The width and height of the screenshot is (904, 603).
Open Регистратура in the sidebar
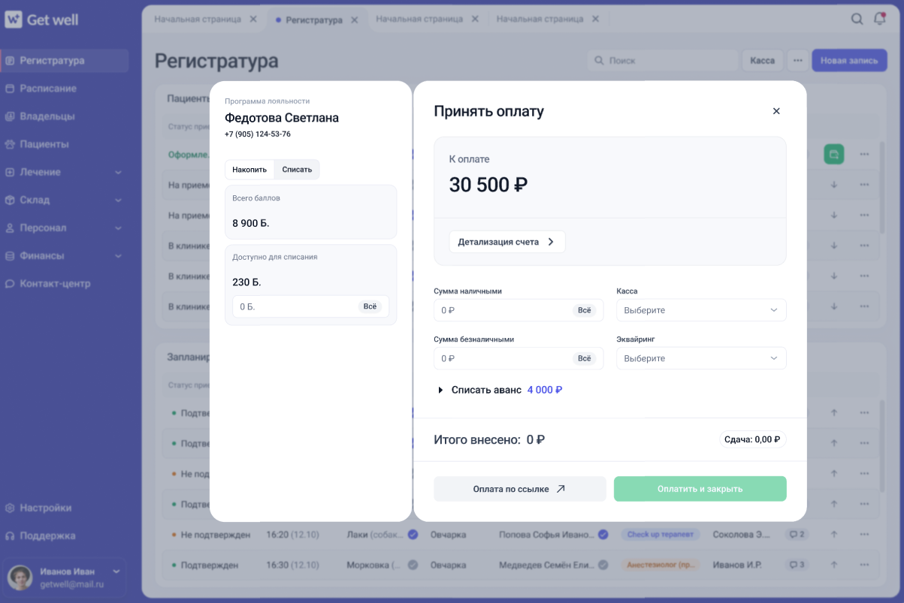(65, 60)
